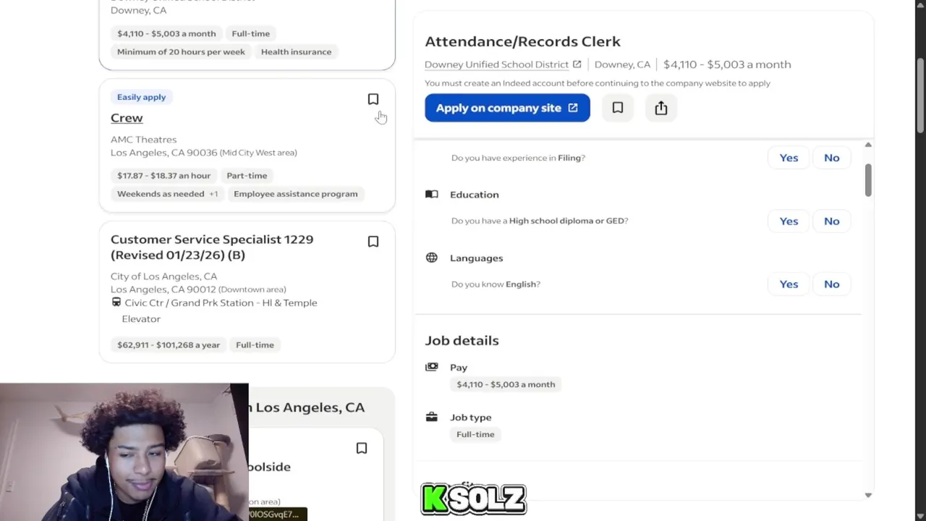Viewport: 926px width, 521px height.
Task: Click the $17.87 - $18.37 an hour tag
Action: 164,175
